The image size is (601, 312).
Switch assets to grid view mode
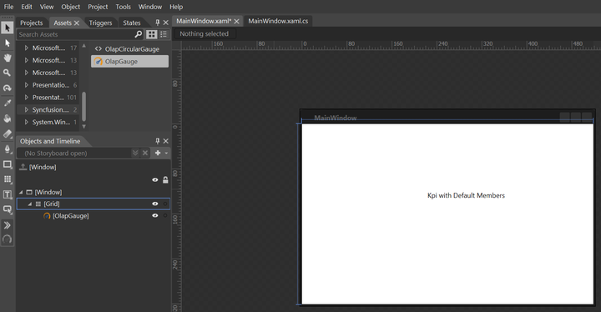pos(152,34)
